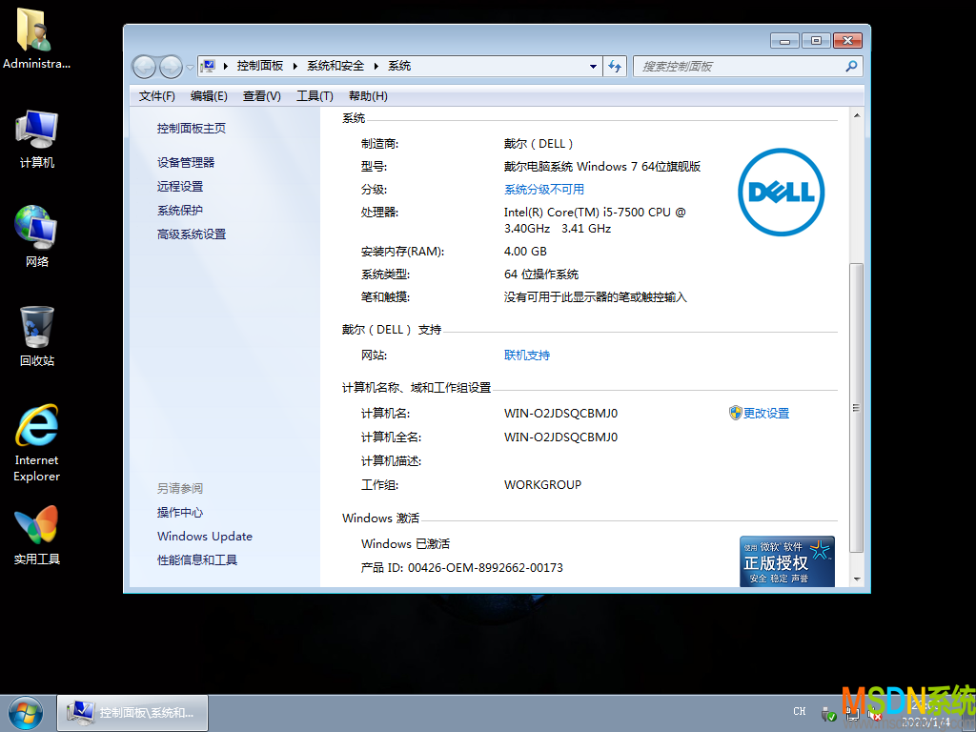Expand the arrow after 控制面板 breadcrumb
This screenshot has height=732, width=976.
[295, 66]
